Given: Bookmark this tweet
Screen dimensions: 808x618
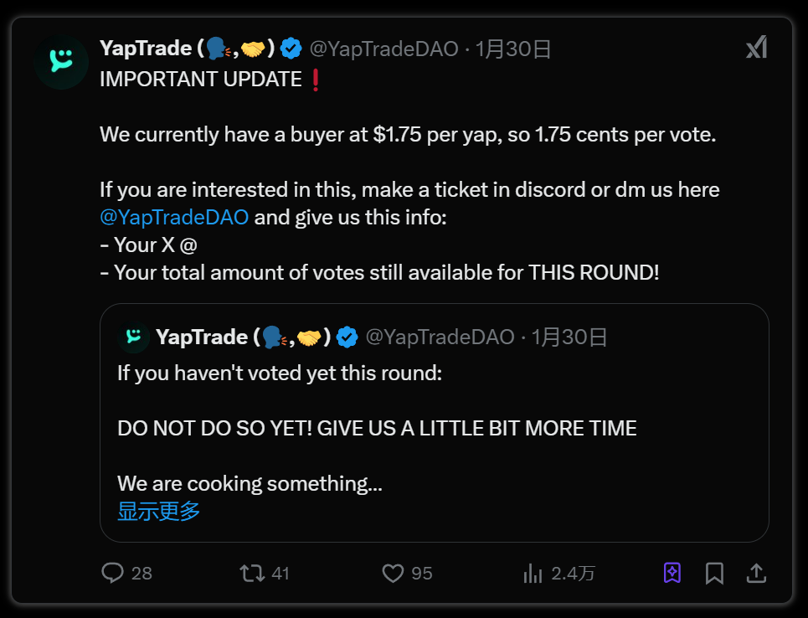Looking at the screenshot, I should click(x=714, y=573).
